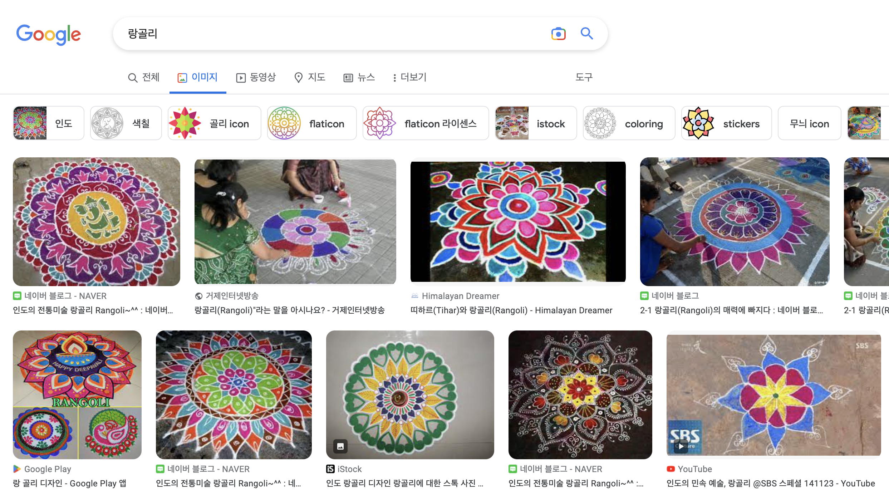Open the 뉴스 news tab
This screenshot has width=889, height=495.
359,77
